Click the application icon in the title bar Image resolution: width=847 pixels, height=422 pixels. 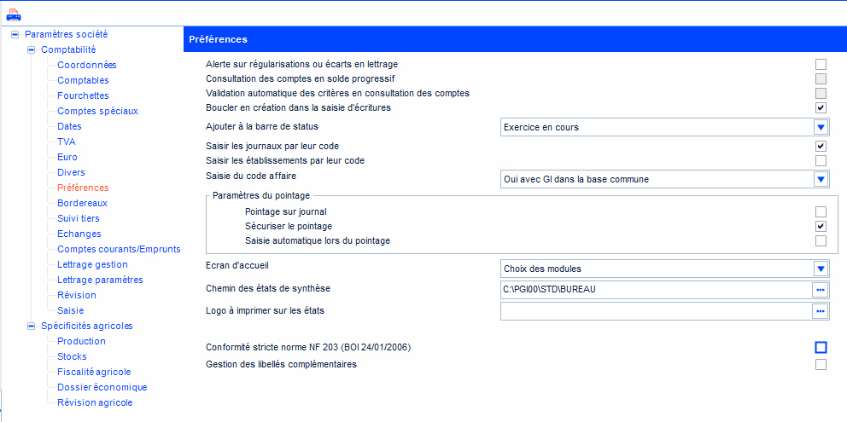pos(13,14)
